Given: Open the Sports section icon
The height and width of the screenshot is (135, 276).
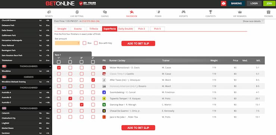Looking at the screenshot, I should tap(49, 12).
